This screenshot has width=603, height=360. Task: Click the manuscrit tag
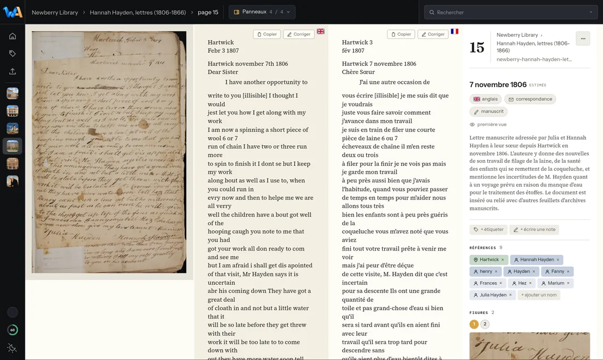click(x=488, y=111)
